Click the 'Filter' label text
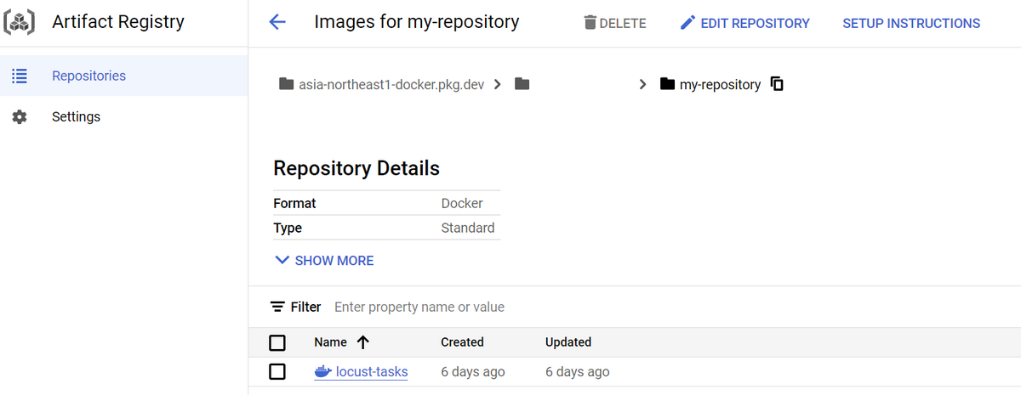This screenshot has height=395, width=1021. pos(306,307)
